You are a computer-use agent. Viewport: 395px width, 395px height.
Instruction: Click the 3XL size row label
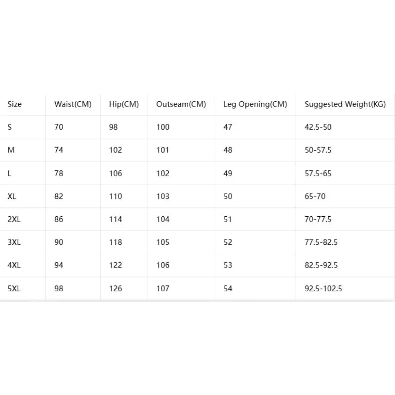click(x=14, y=242)
